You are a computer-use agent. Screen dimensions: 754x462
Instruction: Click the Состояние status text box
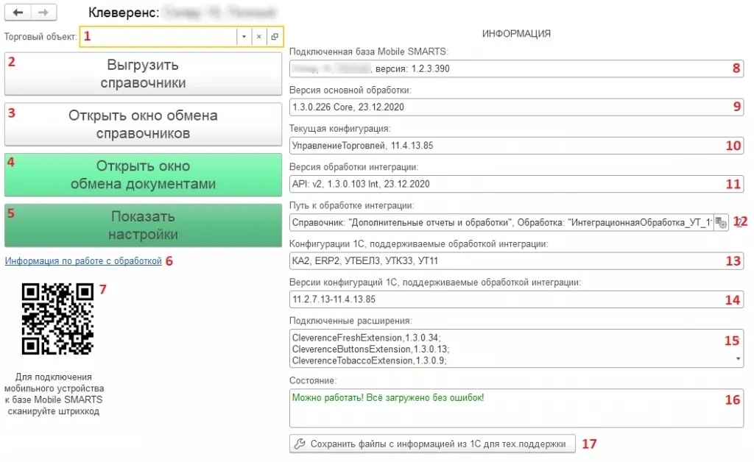pyautogui.click(x=516, y=408)
